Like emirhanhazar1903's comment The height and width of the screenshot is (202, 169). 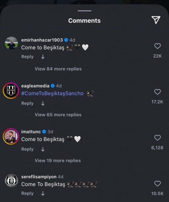point(157,46)
